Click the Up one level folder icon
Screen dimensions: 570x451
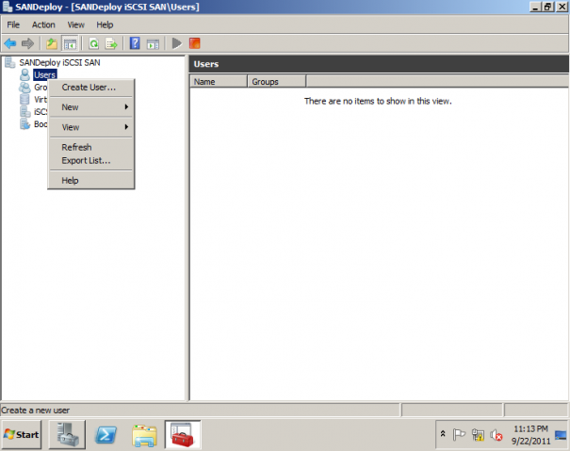(x=52, y=43)
